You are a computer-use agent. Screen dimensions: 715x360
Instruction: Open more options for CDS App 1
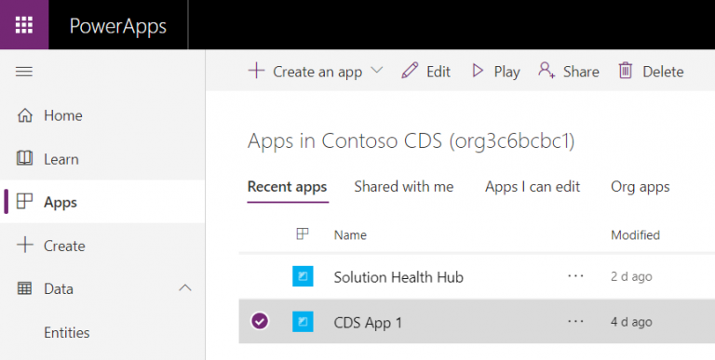click(575, 322)
